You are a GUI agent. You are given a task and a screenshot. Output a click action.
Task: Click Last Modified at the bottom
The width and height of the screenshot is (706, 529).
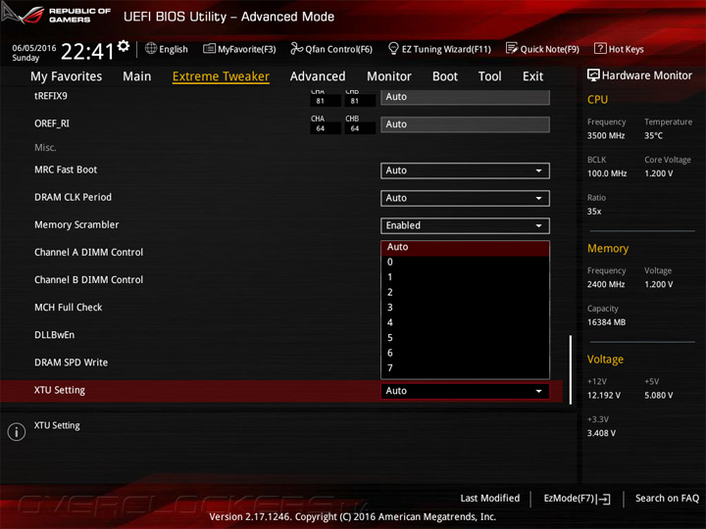point(490,498)
